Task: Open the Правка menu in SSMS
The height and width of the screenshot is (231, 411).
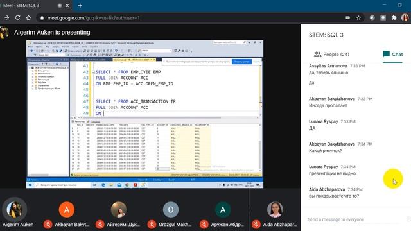Action: (39, 47)
